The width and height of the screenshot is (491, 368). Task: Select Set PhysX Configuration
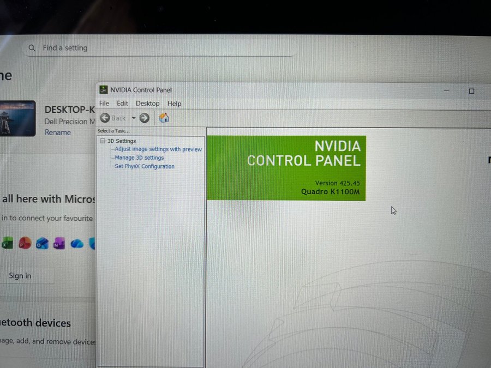[x=145, y=166]
